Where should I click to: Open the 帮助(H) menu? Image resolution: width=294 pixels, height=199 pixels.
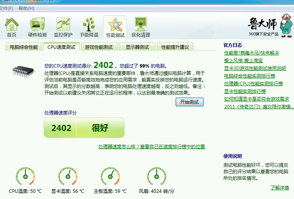tap(26, 8)
